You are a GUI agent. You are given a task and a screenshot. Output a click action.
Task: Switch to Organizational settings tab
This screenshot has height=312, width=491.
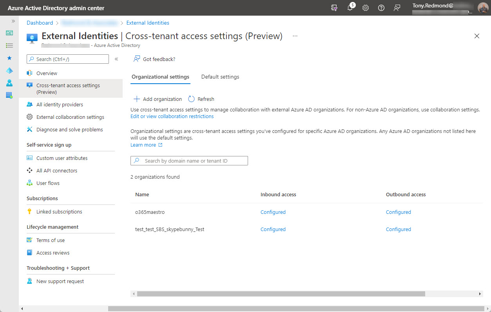pyautogui.click(x=160, y=77)
